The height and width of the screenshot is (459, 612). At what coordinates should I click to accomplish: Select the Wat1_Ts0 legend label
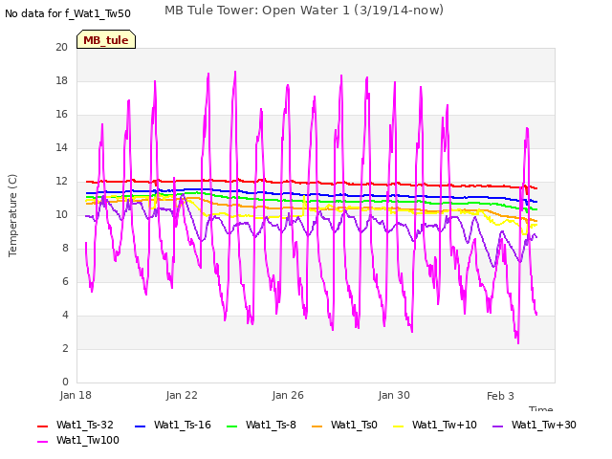pyautogui.click(x=354, y=425)
